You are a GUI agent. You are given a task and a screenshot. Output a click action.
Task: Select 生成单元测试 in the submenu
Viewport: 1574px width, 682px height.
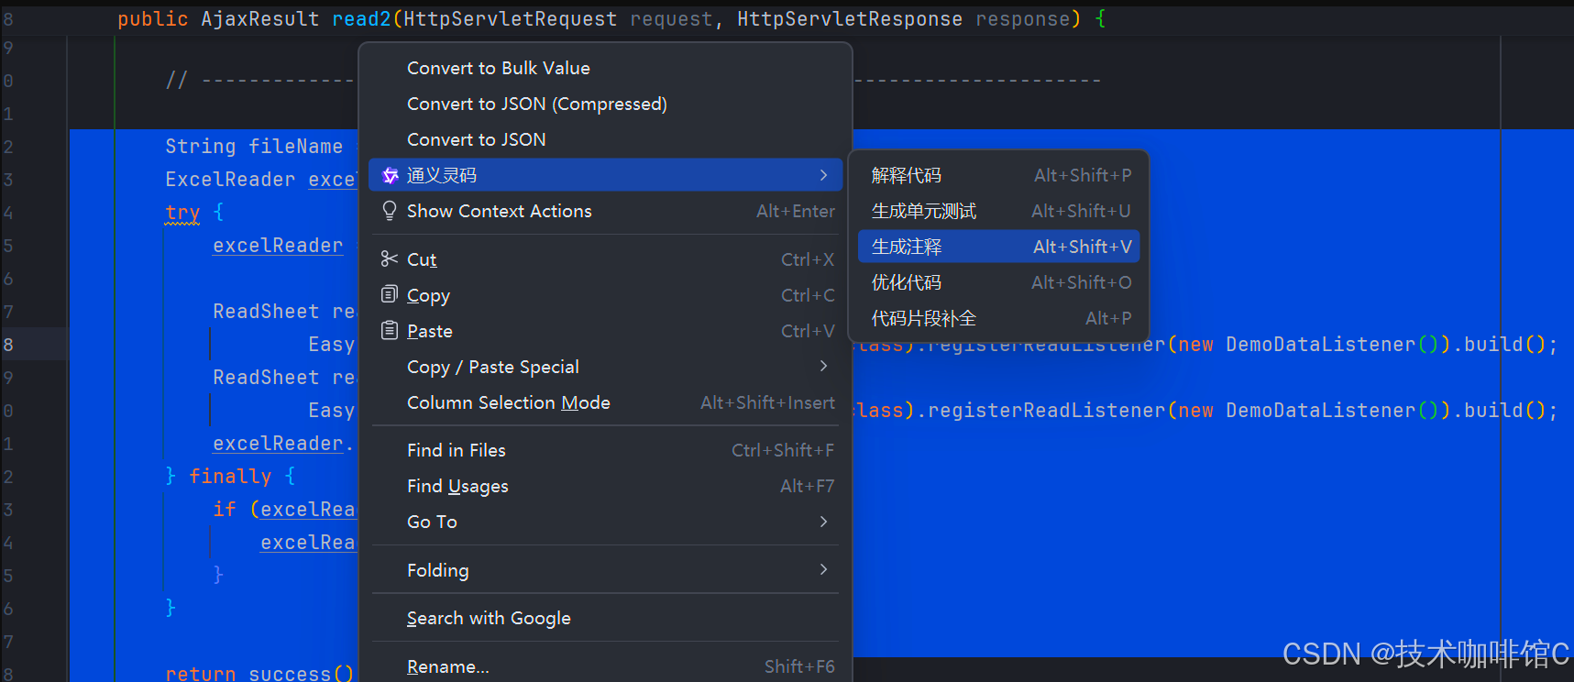point(999,211)
